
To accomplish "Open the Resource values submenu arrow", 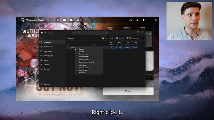I will [x=101, y=54].
